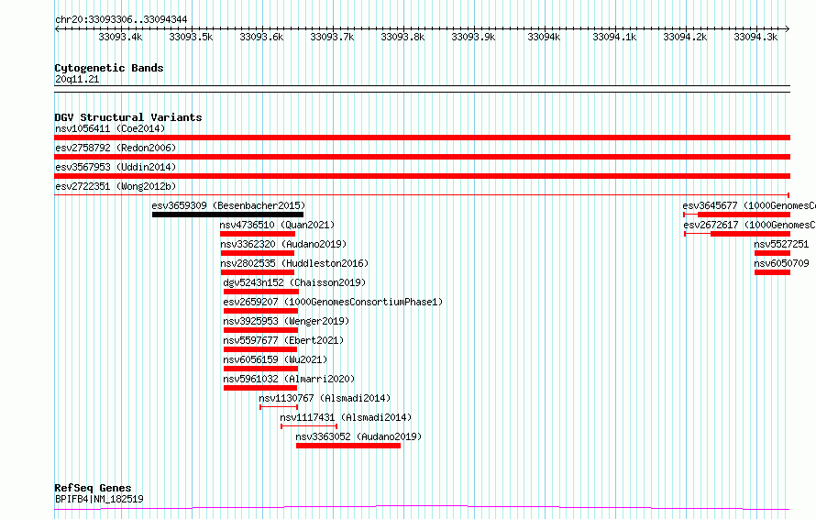Screen dimensions: 816x519
Task: Click the red bar under nsv3925953
Action: pos(260,330)
